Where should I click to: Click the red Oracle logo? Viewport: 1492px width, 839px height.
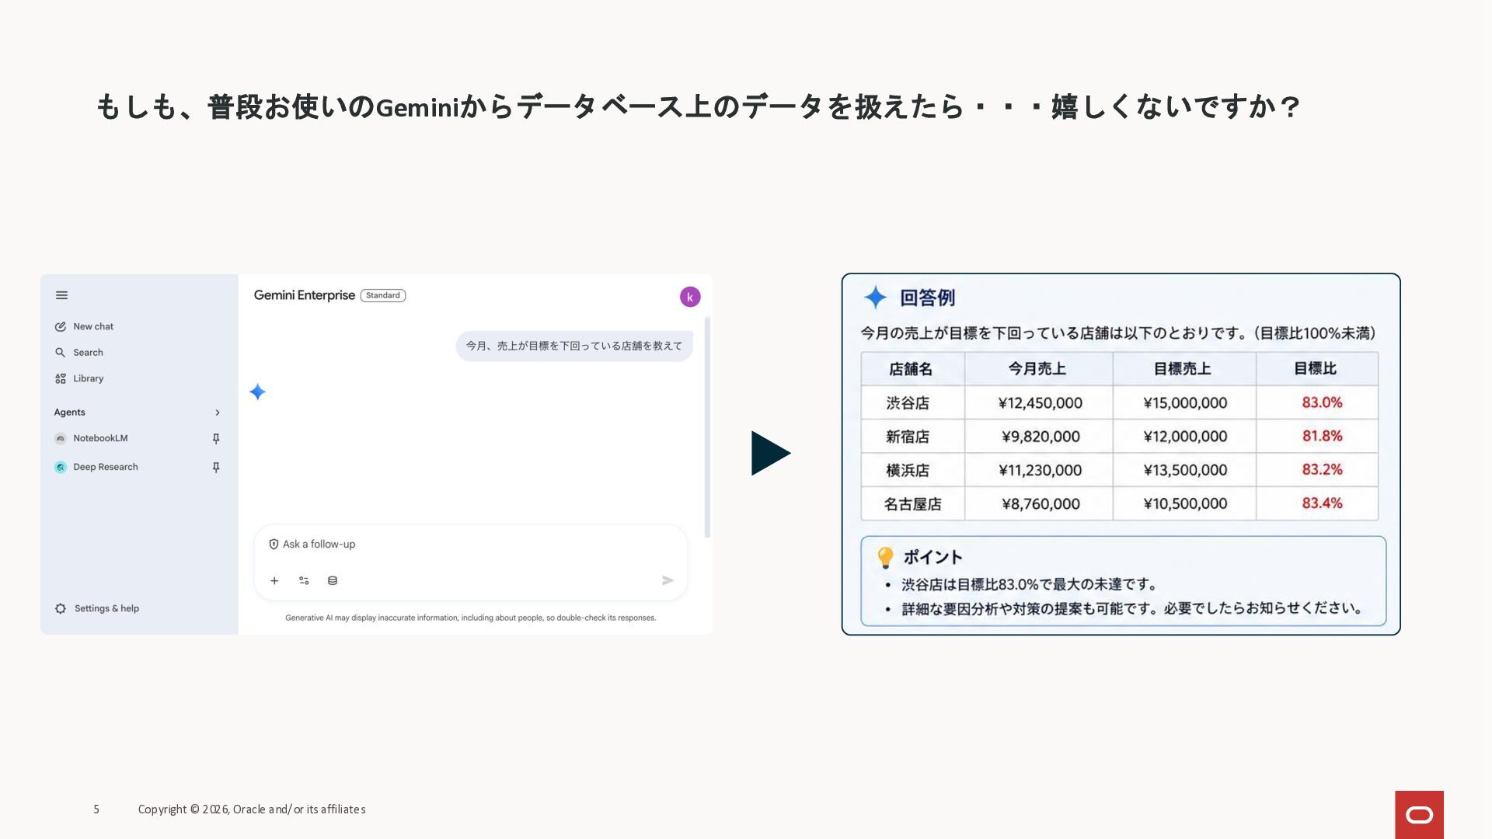1419,814
